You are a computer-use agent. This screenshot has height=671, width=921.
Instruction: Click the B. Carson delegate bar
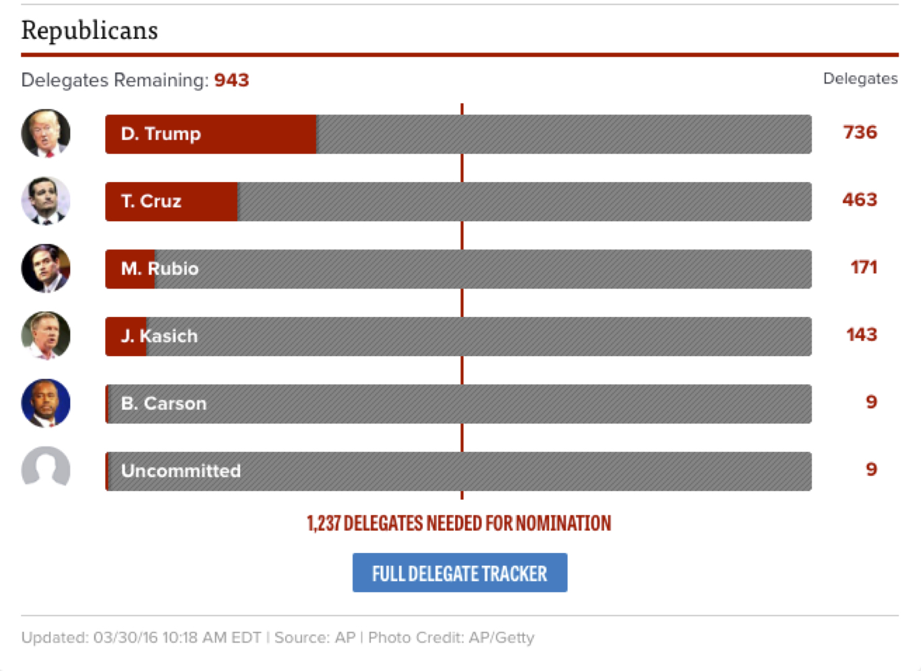(458, 404)
